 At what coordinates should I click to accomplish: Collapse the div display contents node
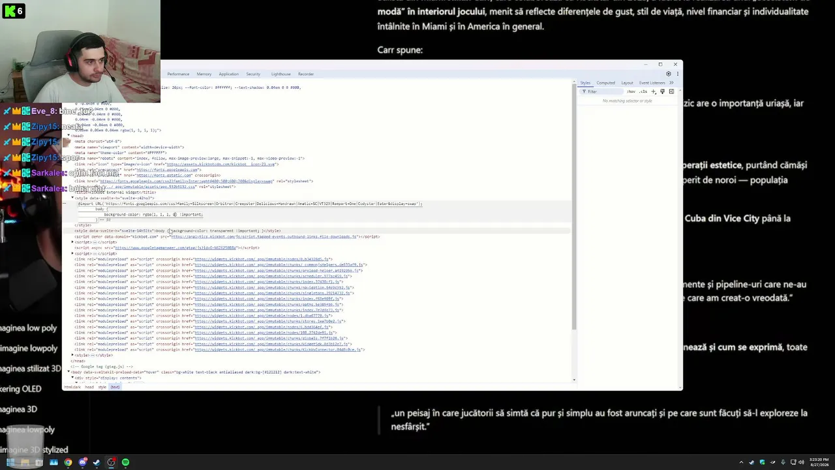pos(72,378)
